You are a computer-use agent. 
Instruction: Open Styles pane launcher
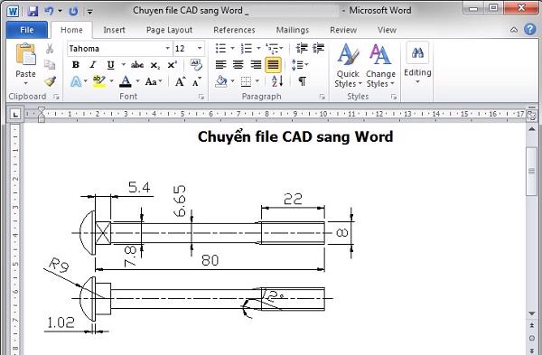394,97
